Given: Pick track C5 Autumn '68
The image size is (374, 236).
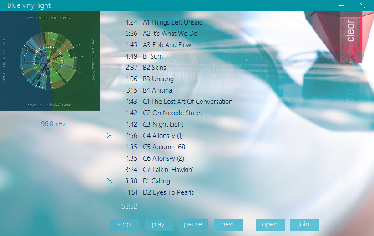Looking at the screenshot, I should coord(164,147).
